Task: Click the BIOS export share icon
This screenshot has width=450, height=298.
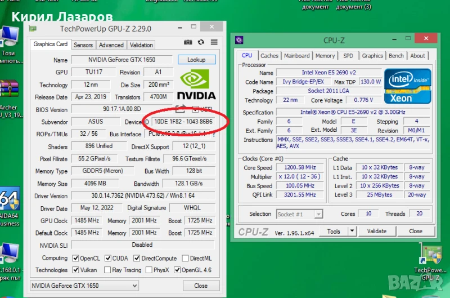Action: [x=181, y=109]
